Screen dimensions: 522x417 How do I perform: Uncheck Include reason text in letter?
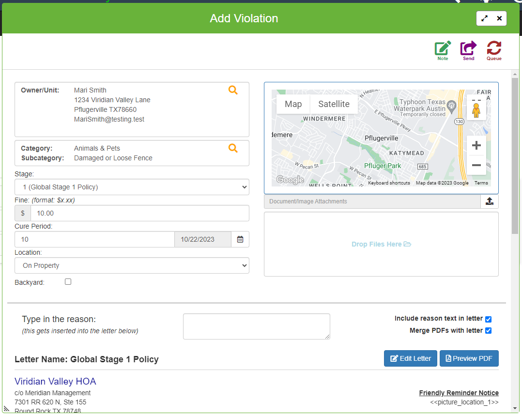coord(489,319)
